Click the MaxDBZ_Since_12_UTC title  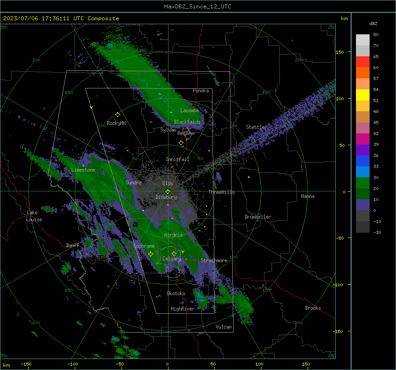(198, 7)
